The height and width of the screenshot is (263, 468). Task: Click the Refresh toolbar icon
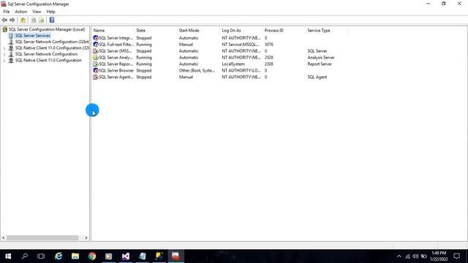coord(34,20)
